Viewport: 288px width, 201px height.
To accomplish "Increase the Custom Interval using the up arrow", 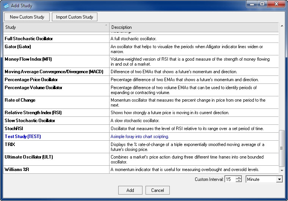I will tap(238, 177).
